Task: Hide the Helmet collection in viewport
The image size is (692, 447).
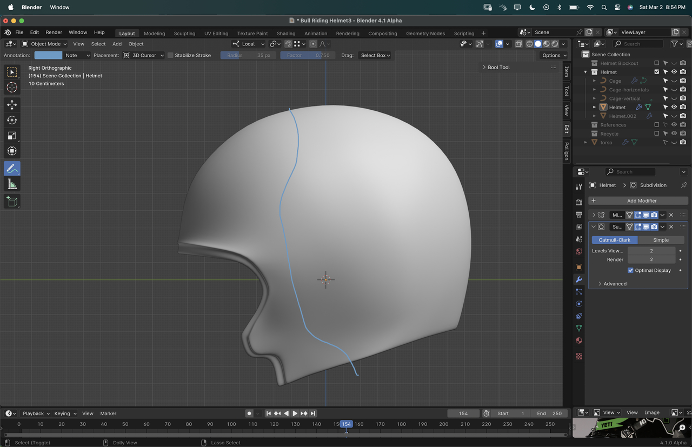Action: click(x=674, y=72)
